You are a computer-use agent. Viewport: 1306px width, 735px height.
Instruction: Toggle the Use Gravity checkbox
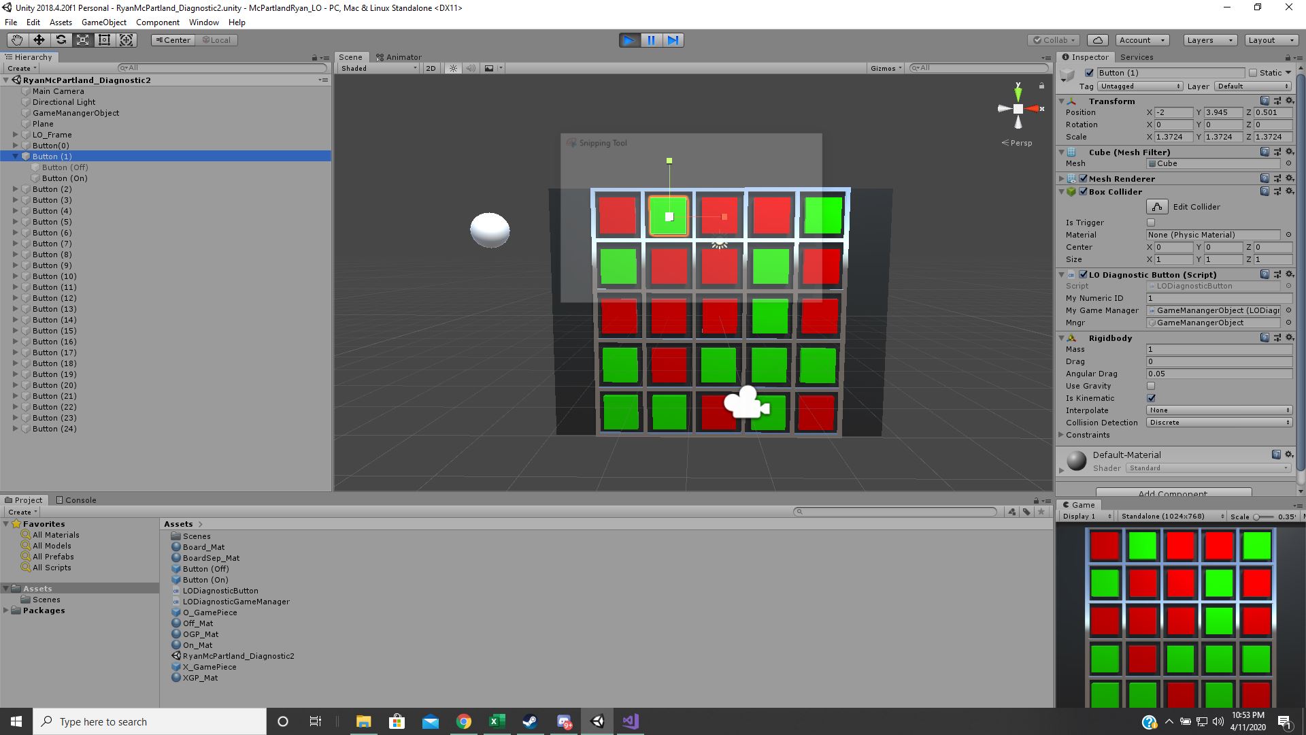coord(1151,386)
